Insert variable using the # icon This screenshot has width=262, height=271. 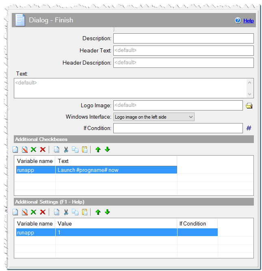[249, 128]
